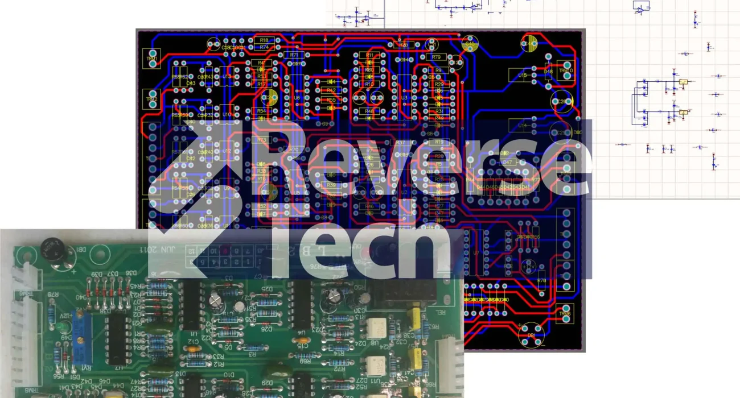Select the R31 resistor footprint

pyautogui.click(x=439, y=111)
